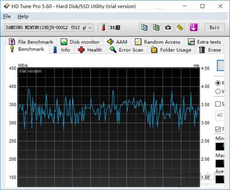The image size is (230, 190).
Task: Enable the unchecked checkbox above the 40 field
Action: point(218,104)
